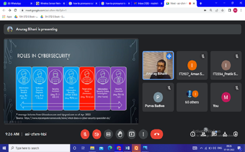Image resolution: width=245 pixels, height=152 pixels.
Task: Open chat with everyone icon
Action: [214, 134]
